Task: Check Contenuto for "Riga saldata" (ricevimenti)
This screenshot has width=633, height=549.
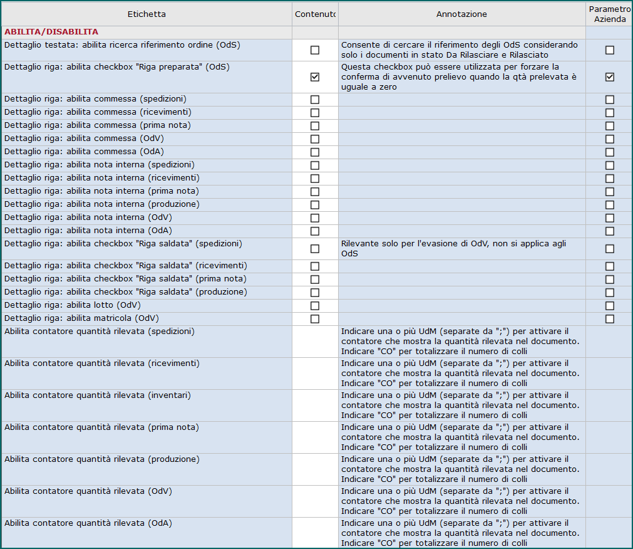Action: click(x=315, y=266)
